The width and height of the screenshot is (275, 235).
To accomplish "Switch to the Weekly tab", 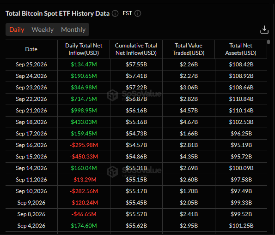I will click(x=43, y=29).
